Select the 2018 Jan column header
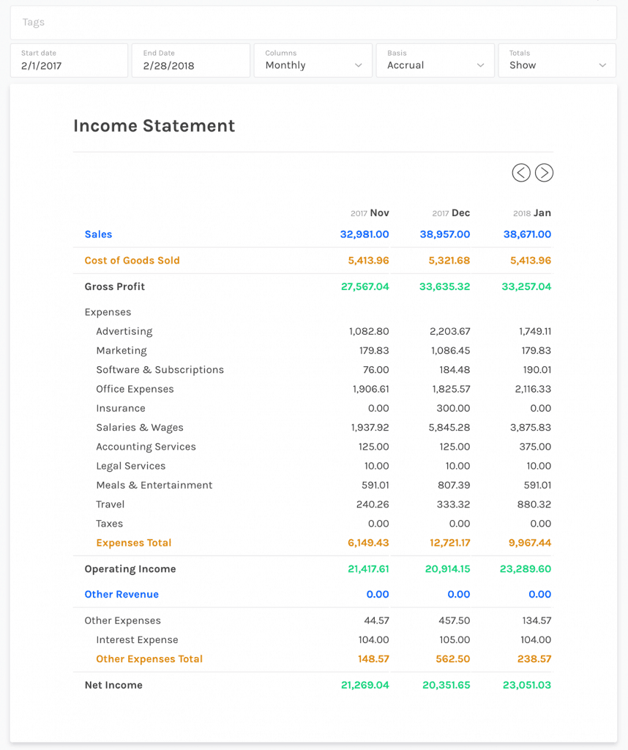628x750 pixels. click(531, 213)
